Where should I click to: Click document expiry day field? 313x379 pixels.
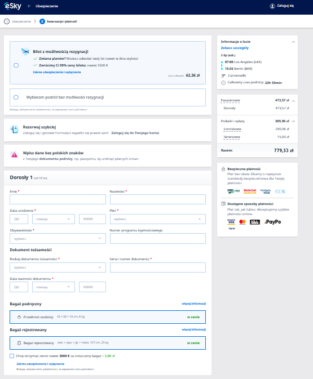pyautogui.click(x=19, y=287)
